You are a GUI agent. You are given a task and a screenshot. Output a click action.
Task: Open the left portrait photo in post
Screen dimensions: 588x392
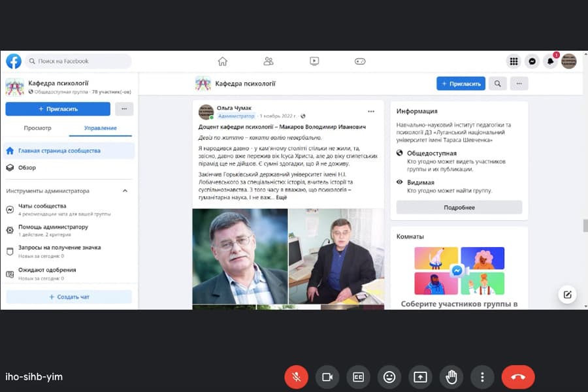click(x=240, y=256)
